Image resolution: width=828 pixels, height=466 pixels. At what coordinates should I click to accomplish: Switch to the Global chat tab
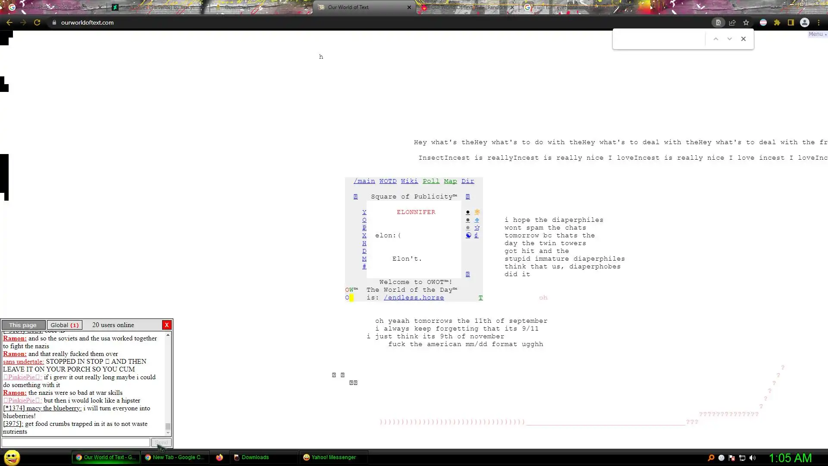tap(64, 325)
